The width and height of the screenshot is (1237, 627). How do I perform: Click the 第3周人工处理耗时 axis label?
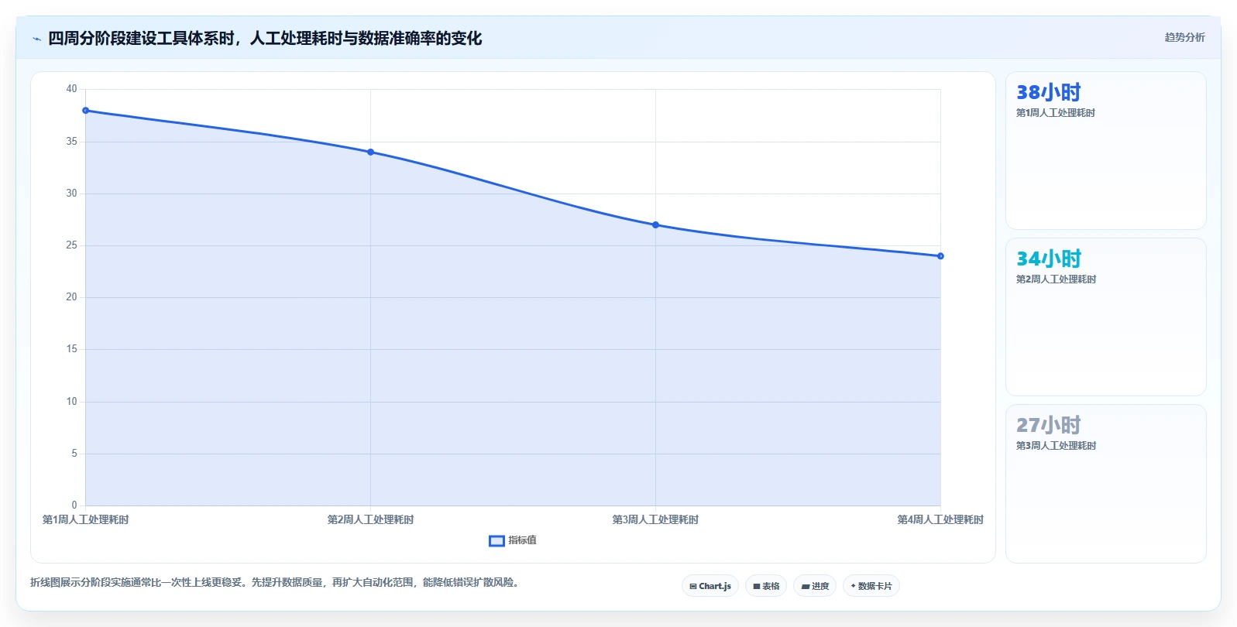tap(656, 519)
